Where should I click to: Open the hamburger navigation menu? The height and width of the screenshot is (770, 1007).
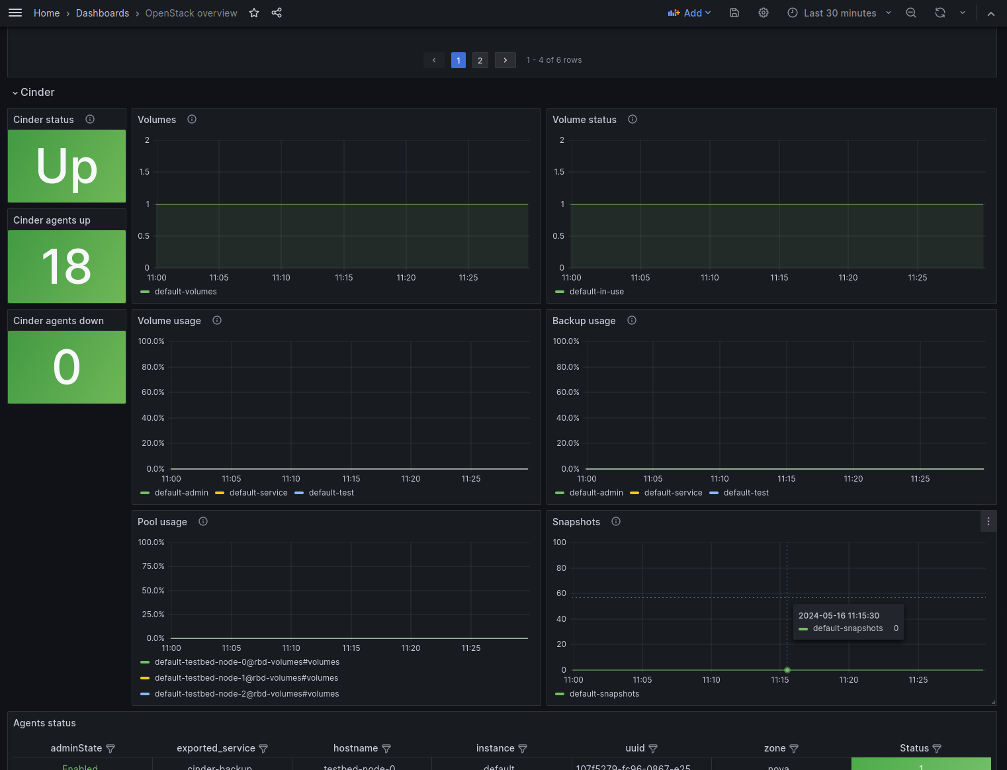[15, 13]
